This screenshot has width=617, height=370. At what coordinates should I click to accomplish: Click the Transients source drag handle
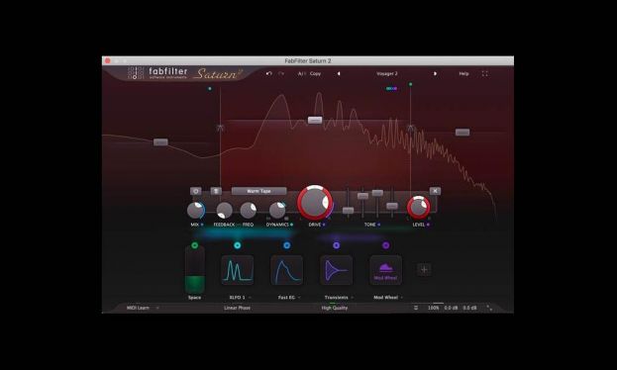click(x=337, y=245)
